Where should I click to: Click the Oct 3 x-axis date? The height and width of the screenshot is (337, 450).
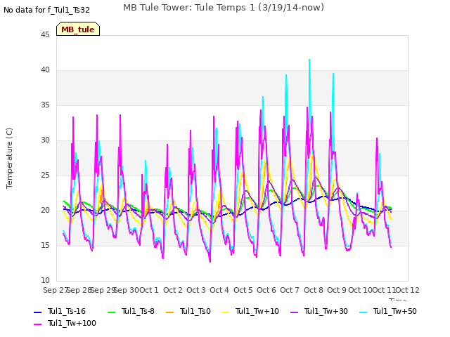tap(196, 290)
